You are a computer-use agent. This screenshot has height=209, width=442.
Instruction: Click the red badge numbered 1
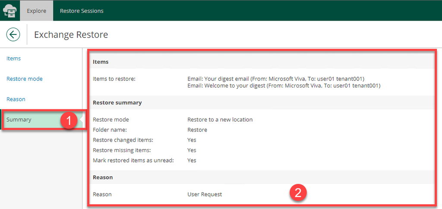pyautogui.click(x=68, y=121)
